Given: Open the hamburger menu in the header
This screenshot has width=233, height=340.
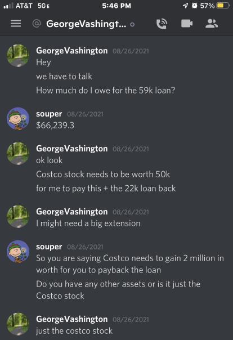Looking at the screenshot, I should (16, 24).
